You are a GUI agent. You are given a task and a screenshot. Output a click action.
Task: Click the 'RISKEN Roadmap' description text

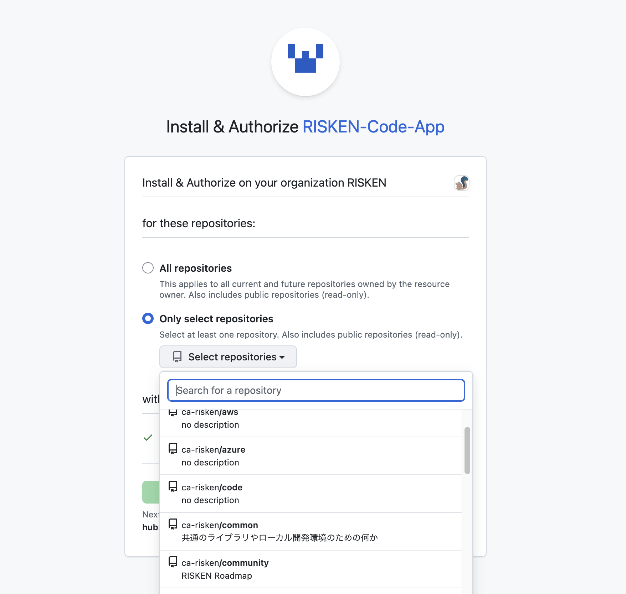[217, 576]
